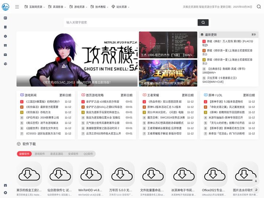
Task: Click the WinToHDD v4.8 cloud download icon
Action: click(x=91, y=174)
